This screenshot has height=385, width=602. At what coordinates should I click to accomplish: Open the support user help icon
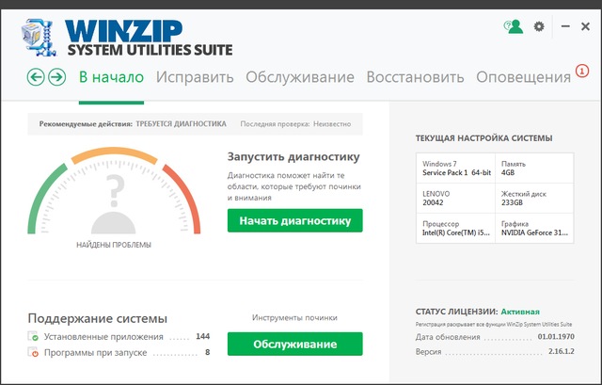pyautogui.click(x=513, y=27)
